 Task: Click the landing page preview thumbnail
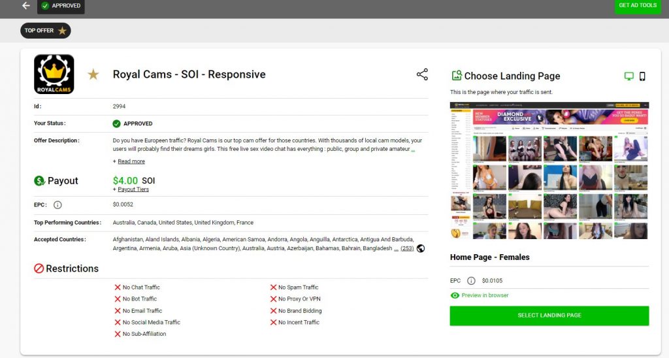pyautogui.click(x=549, y=171)
